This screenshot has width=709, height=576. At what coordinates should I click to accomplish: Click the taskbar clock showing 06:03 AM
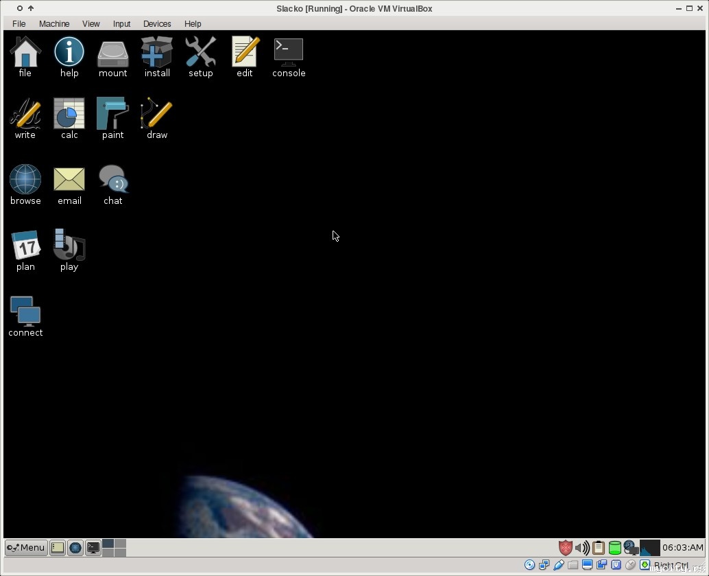[x=682, y=547]
